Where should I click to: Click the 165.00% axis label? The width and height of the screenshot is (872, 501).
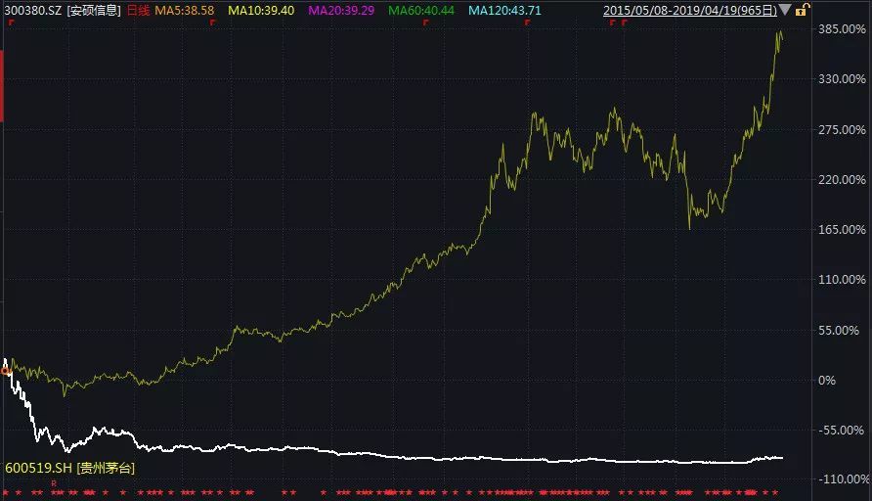tap(842, 229)
